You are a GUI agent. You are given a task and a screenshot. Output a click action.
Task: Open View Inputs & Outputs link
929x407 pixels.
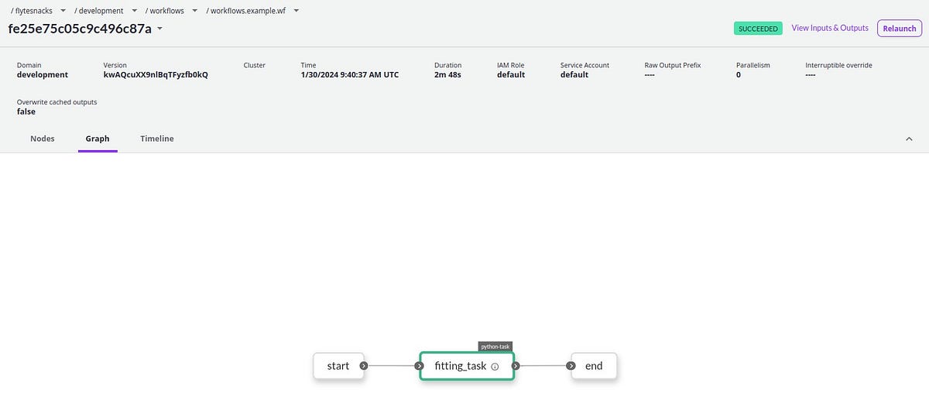(x=830, y=28)
